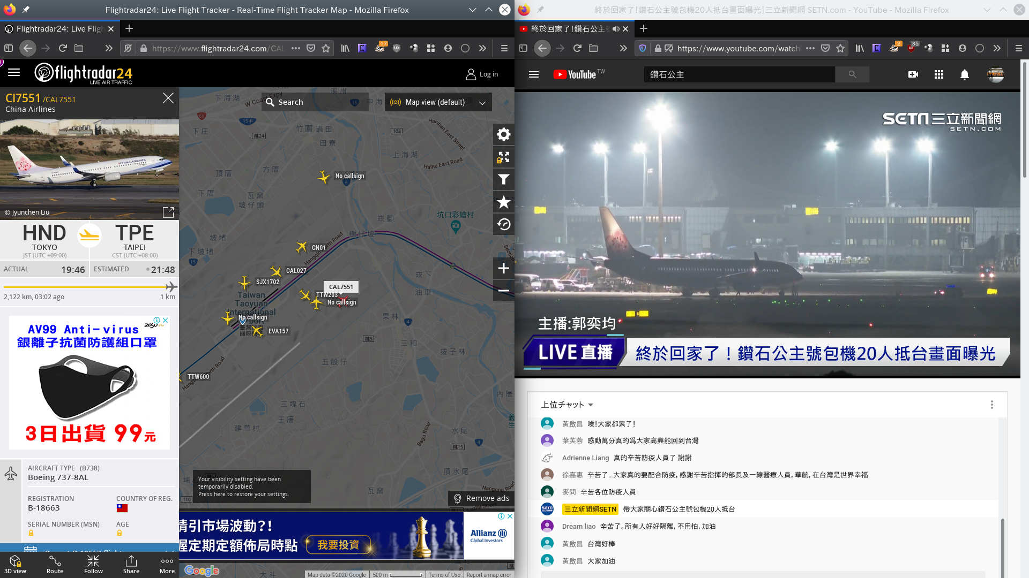The width and height of the screenshot is (1029, 578).
Task: Open new tab in YouTube Firefox window
Action: tap(644, 29)
